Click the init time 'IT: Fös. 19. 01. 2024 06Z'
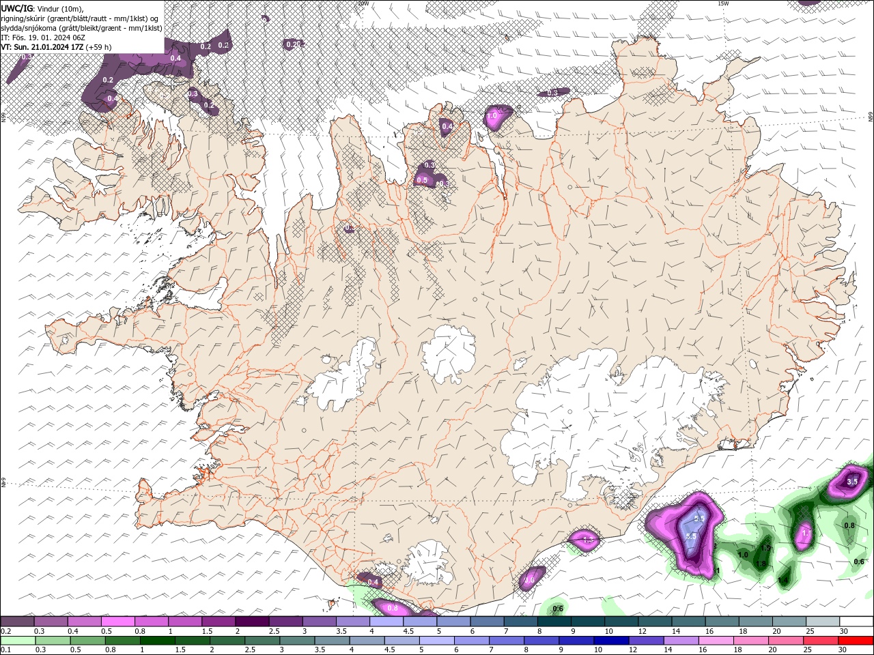 (43, 38)
